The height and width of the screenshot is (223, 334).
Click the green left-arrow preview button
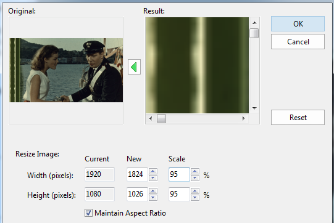(134, 67)
